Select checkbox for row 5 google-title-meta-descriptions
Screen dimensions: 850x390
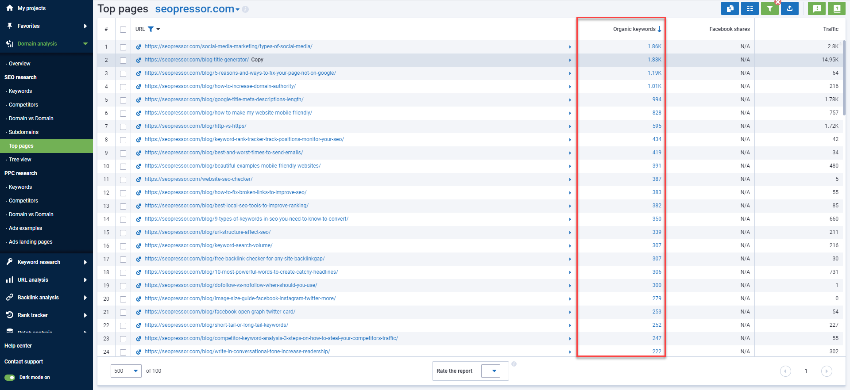pos(123,100)
